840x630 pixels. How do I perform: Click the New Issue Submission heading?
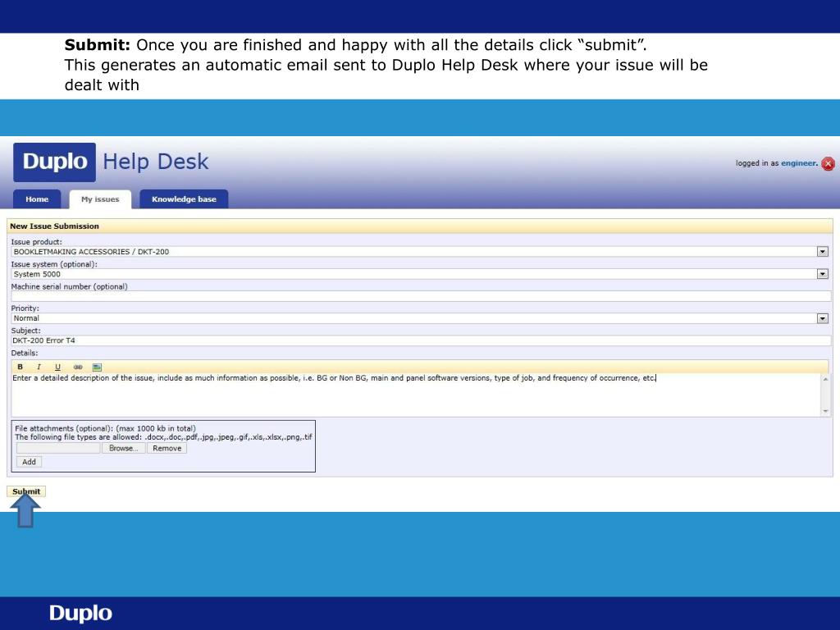point(55,226)
